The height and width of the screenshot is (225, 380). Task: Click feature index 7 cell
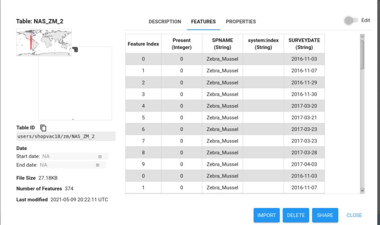143,141
